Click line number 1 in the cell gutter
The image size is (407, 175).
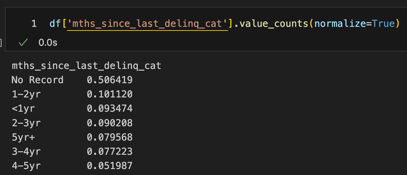[34, 24]
